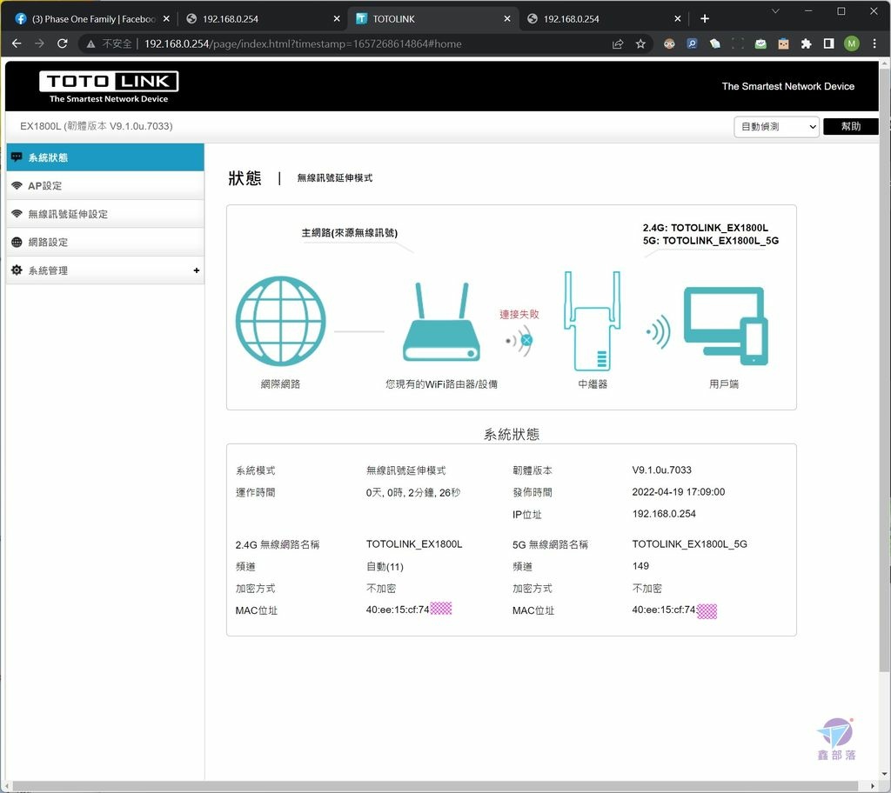Click the globe internet icon
The height and width of the screenshot is (793, 891).
281,321
